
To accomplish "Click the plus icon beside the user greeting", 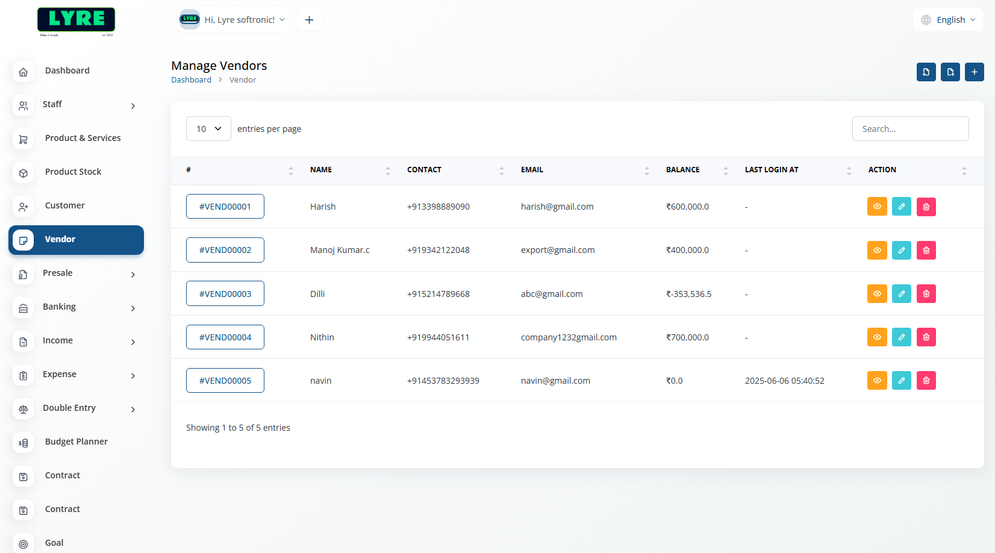I will (309, 20).
